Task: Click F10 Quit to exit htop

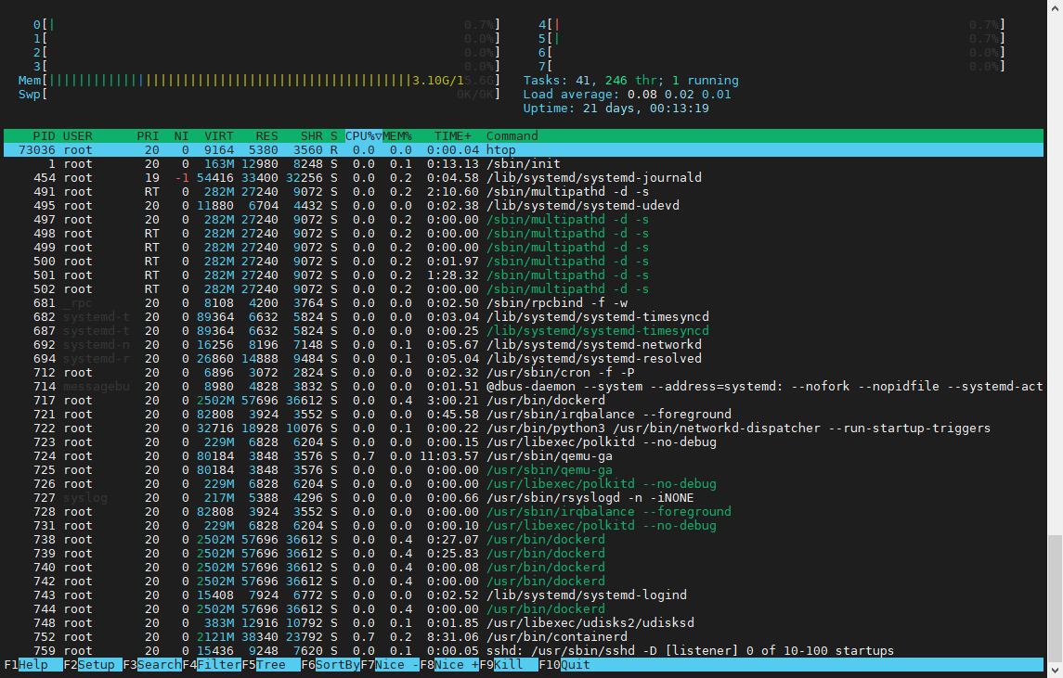Action: [x=576, y=665]
